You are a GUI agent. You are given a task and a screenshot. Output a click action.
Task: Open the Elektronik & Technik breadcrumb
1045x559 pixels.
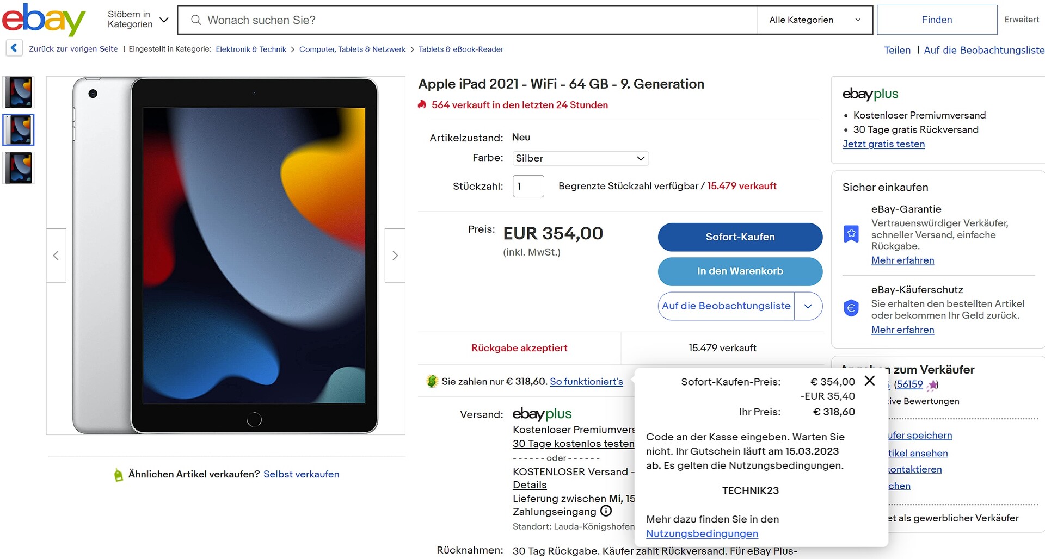(x=251, y=49)
